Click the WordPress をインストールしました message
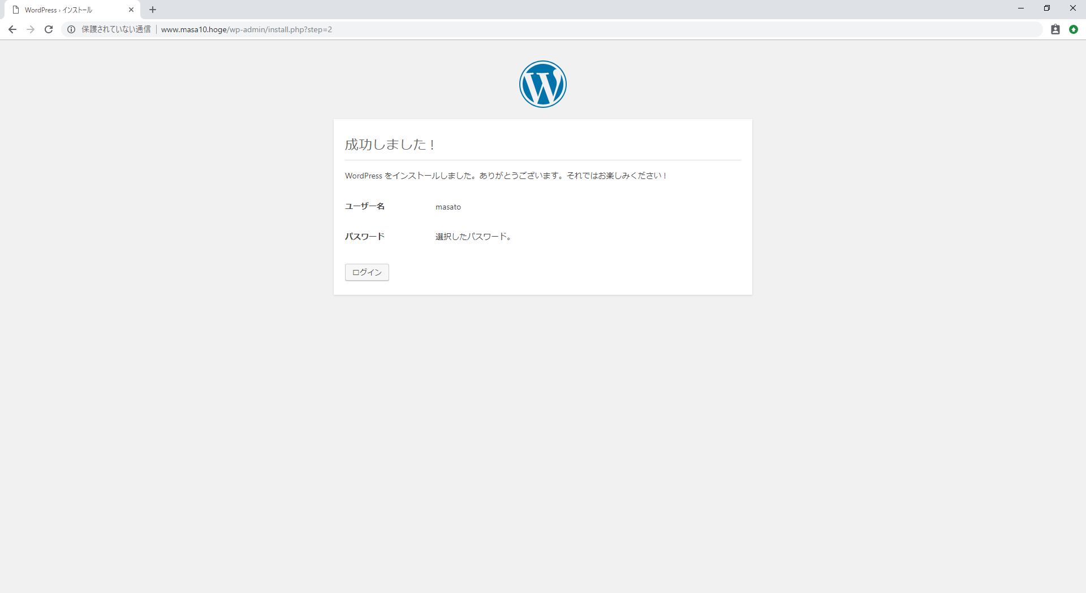Viewport: 1086px width, 593px height. [x=506, y=176]
